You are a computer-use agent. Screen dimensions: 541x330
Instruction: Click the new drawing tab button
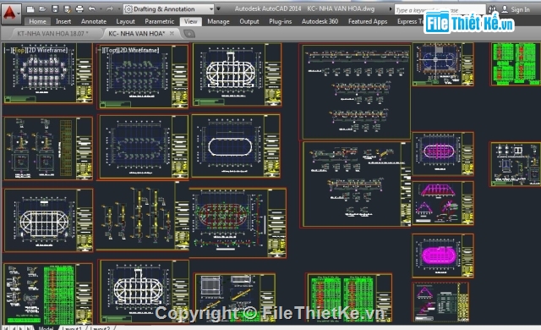coord(189,34)
